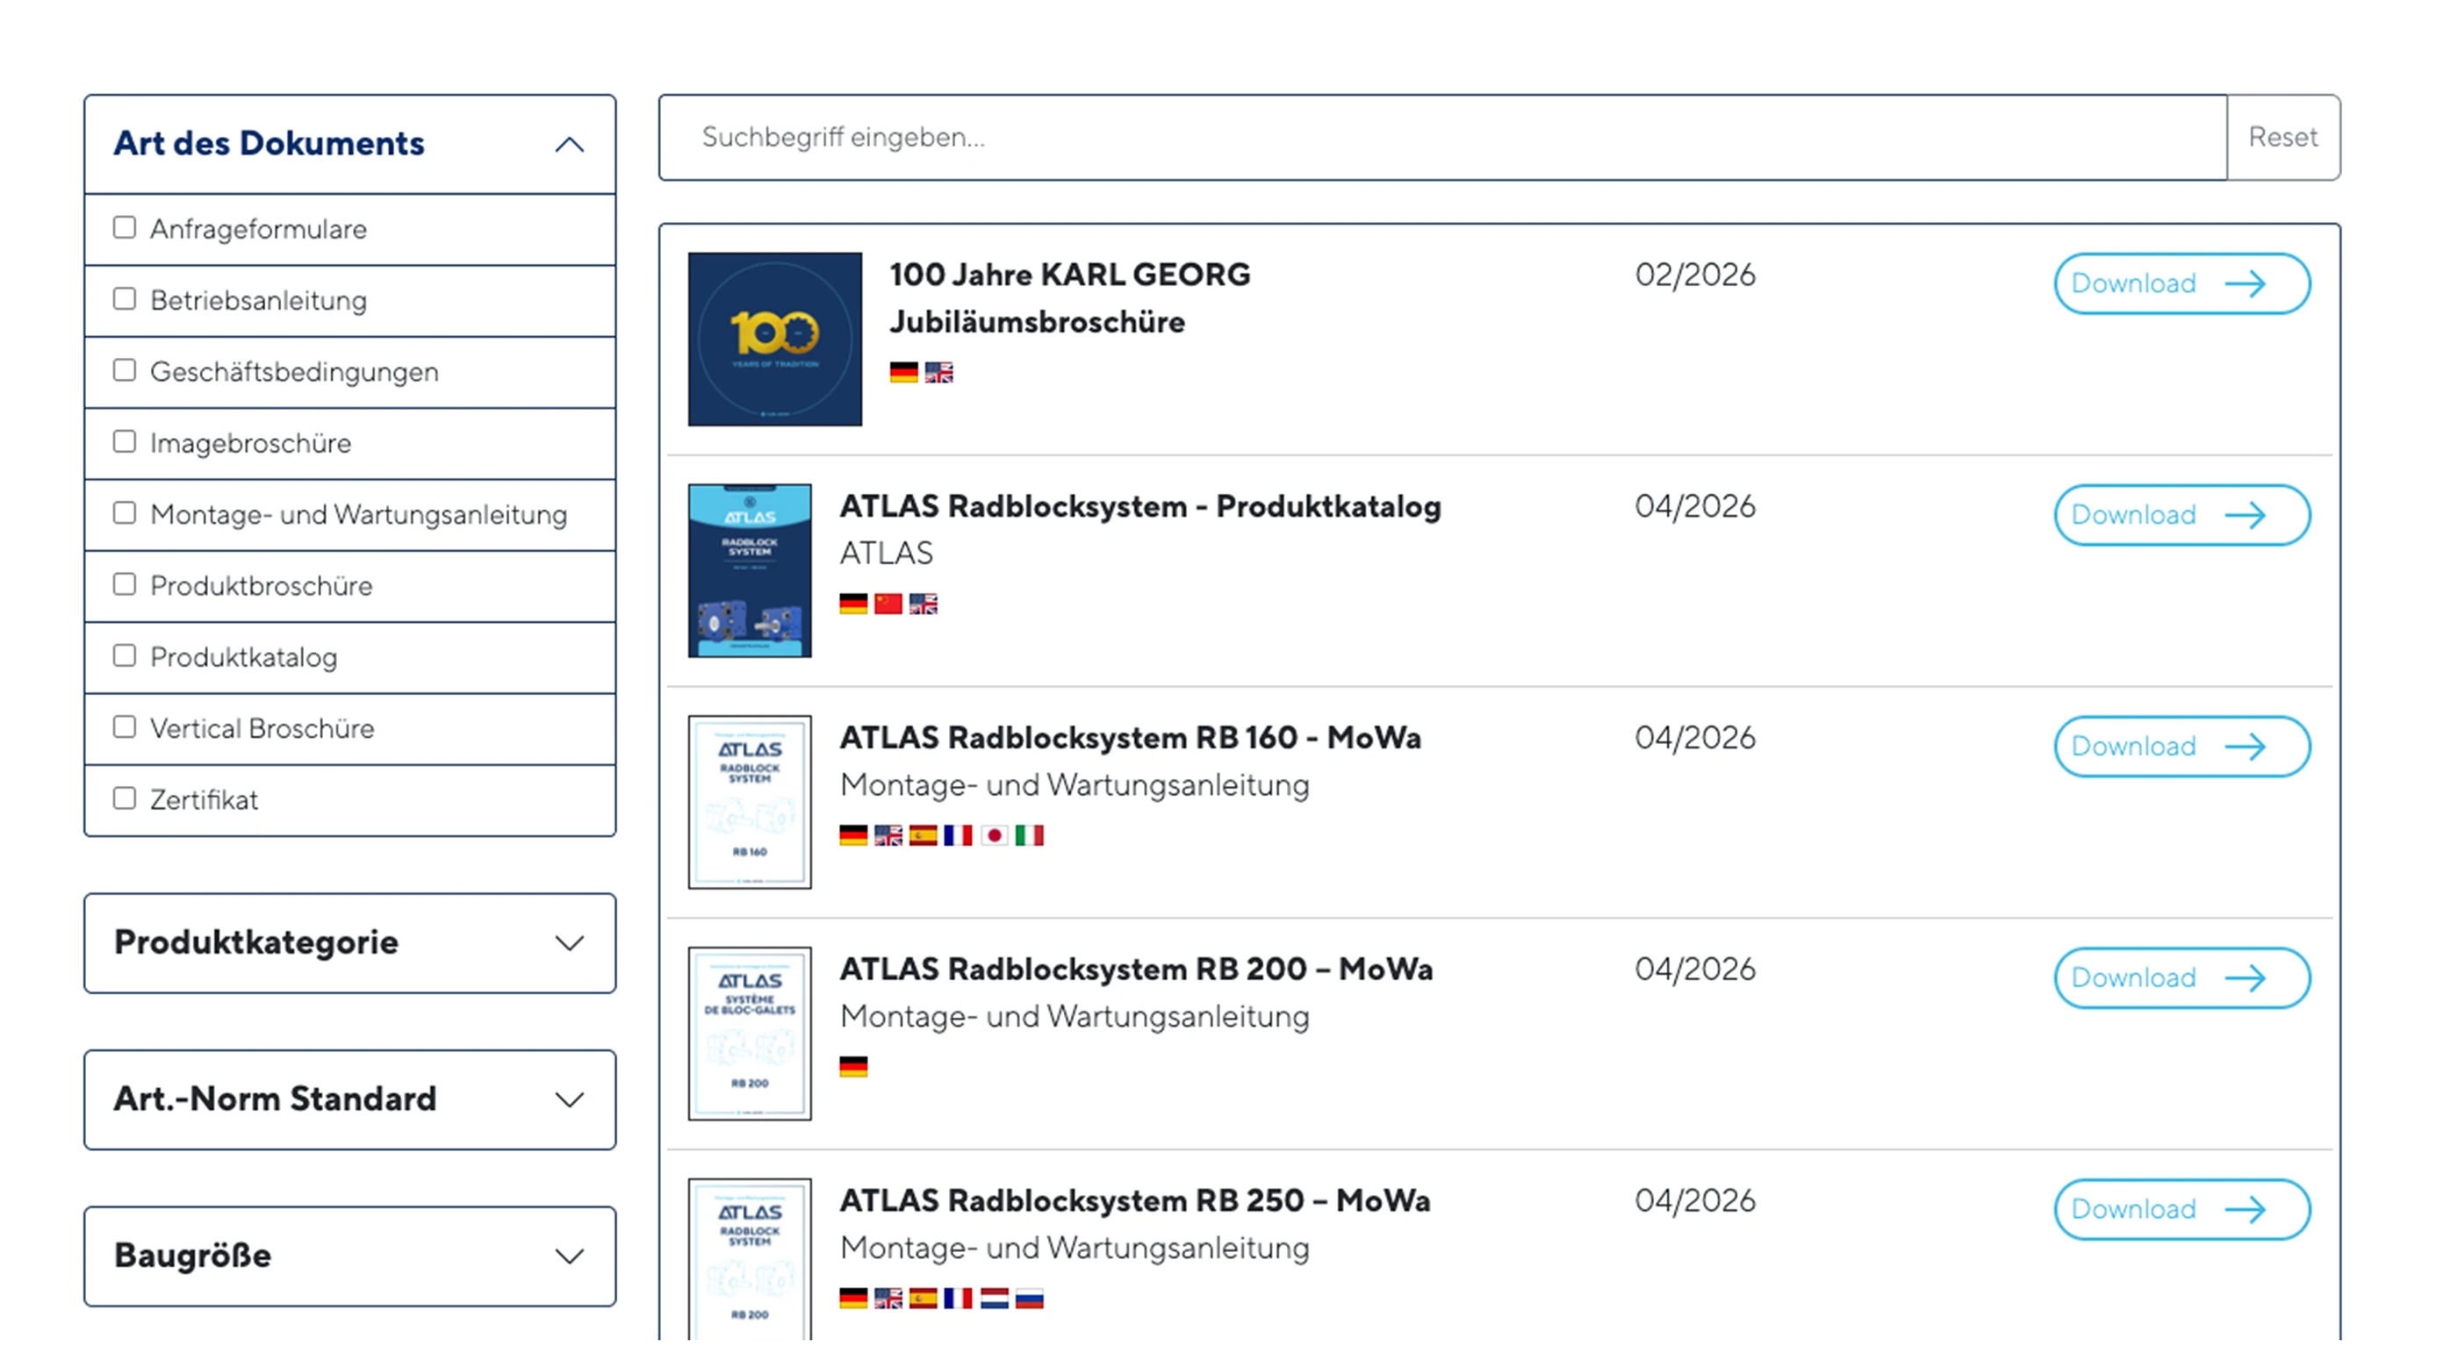The width and height of the screenshot is (2458, 1360).
Task: Open the RB 200 MoWa cover thumbnail
Action: (x=750, y=1033)
